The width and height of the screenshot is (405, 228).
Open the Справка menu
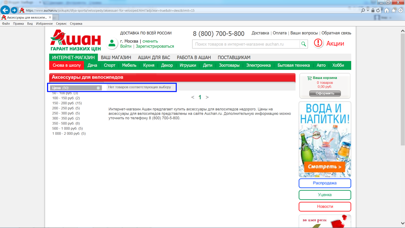tap(76, 24)
